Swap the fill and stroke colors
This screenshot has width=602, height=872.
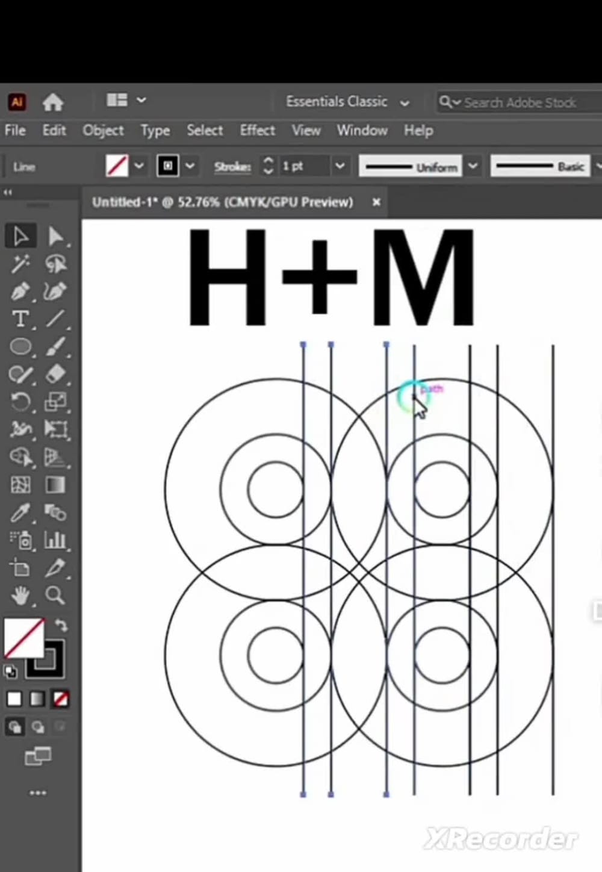(x=60, y=625)
